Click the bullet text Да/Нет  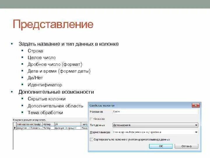pyautogui.click(x=35, y=78)
